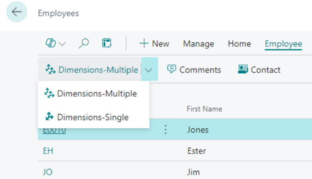Show more options for Jones row
312x179 pixels.
[x=166, y=130]
